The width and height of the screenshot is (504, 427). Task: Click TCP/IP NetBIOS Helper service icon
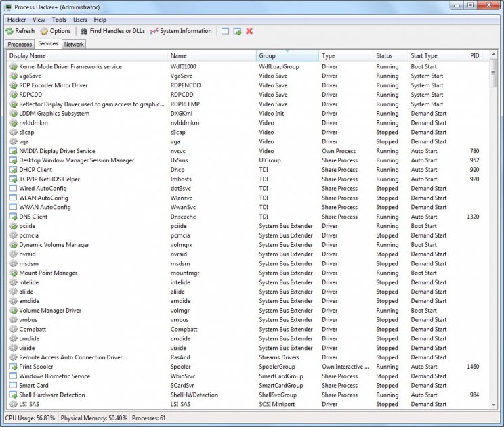(x=13, y=179)
